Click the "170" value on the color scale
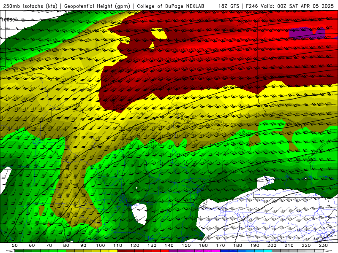 pyautogui.click(x=221, y=245)
